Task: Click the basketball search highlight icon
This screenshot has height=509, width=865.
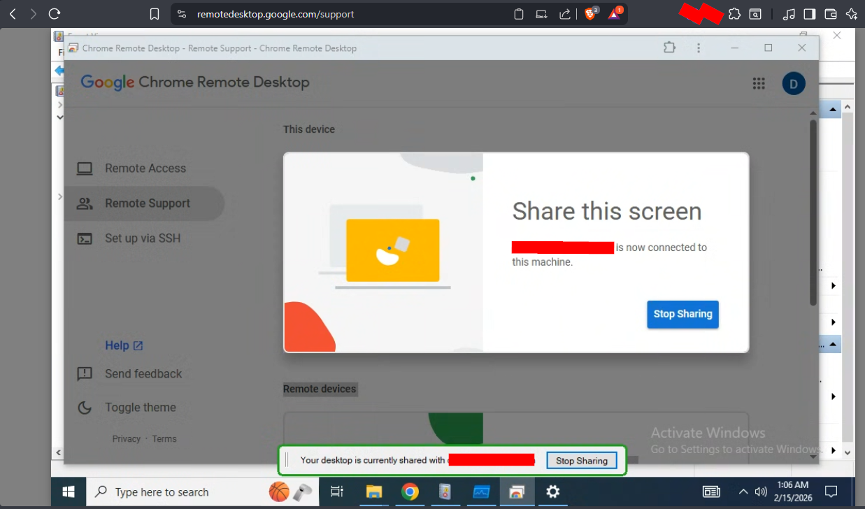Action: pyautogui.click(x=279, y=492)
